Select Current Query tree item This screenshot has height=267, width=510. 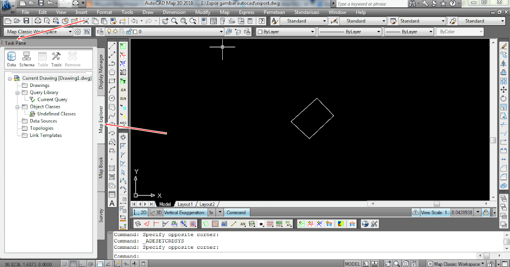tap(52, 100)
